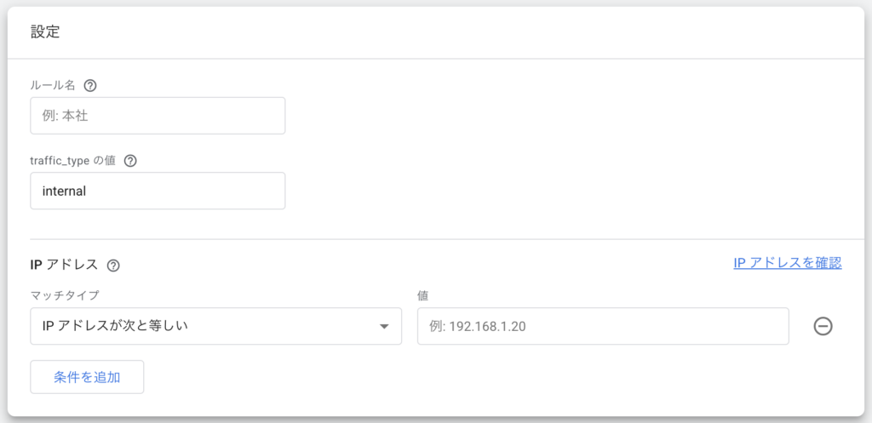872x423 pixels.
Task: Focus the ルール名 input field
Action: [x=158, y=116]
